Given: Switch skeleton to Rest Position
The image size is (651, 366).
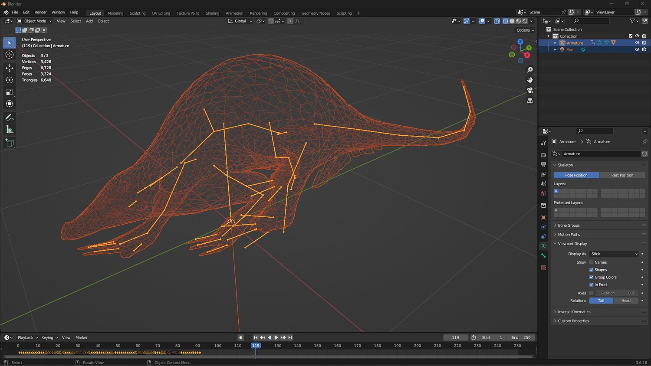Looking at the screenshot, I should point(622,175).
